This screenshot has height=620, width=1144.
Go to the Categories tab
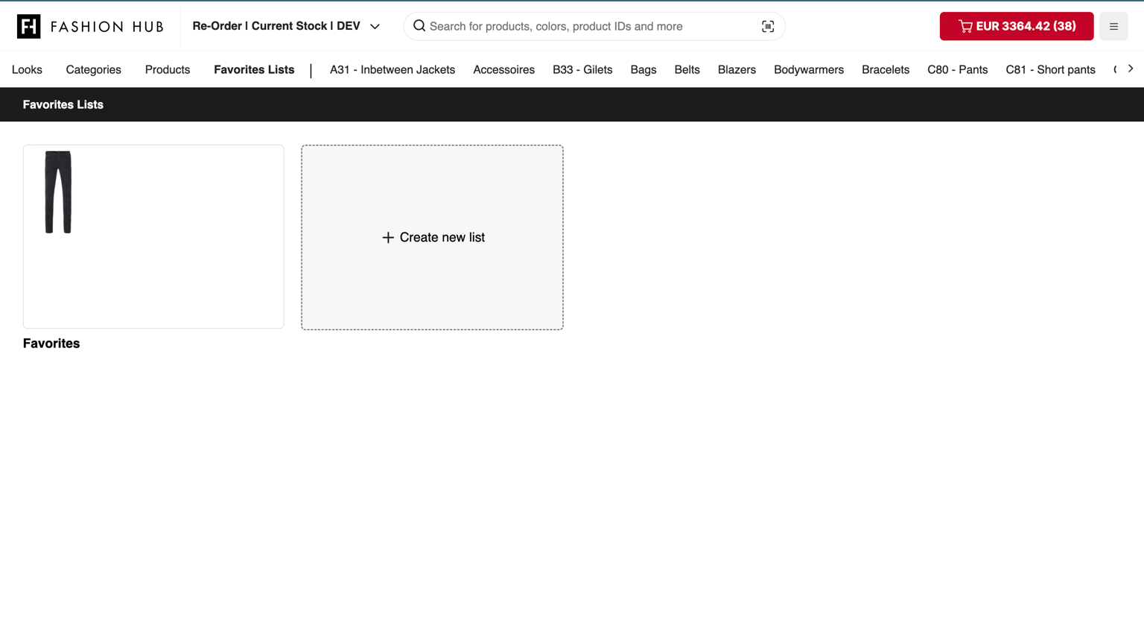click(x=93, y=69)
